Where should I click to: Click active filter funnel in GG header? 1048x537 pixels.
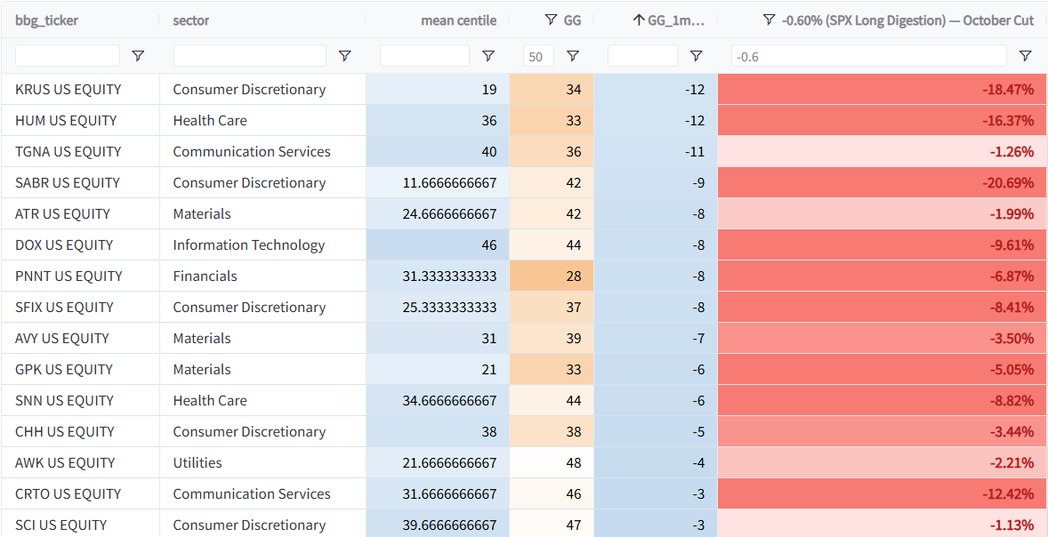(551, 20)
